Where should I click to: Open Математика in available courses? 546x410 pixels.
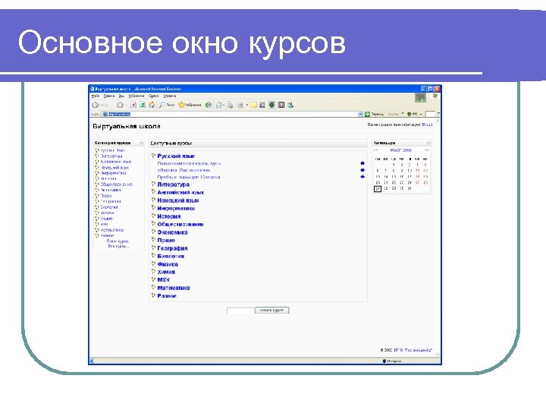pyautogui.click(x=174, y=288)
